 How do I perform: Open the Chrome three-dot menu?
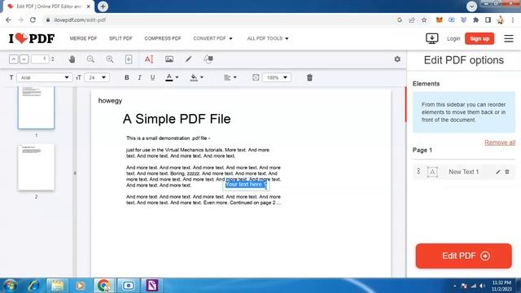[513, 20]
